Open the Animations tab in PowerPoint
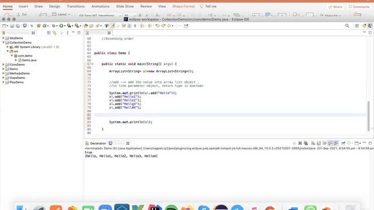Screen dimensions: 374x210 (x=101, y=6)
